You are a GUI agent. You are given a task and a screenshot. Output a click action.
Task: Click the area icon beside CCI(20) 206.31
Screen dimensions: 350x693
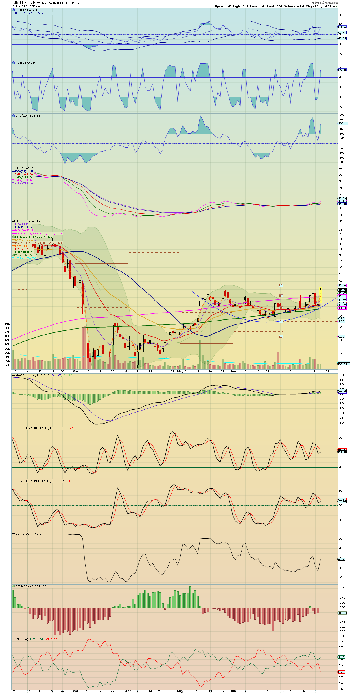[x=13, y=115]
